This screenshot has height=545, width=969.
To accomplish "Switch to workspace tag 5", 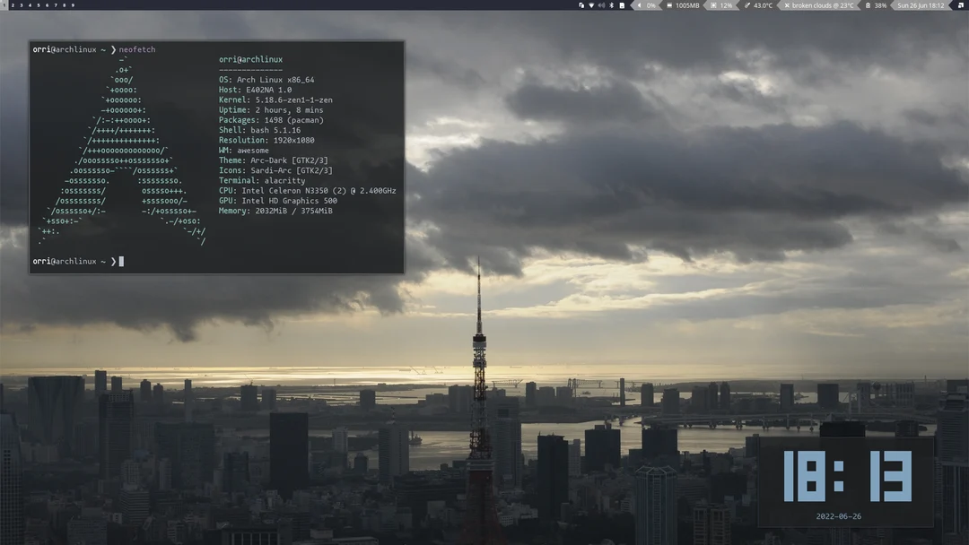I will coord(39,5).
